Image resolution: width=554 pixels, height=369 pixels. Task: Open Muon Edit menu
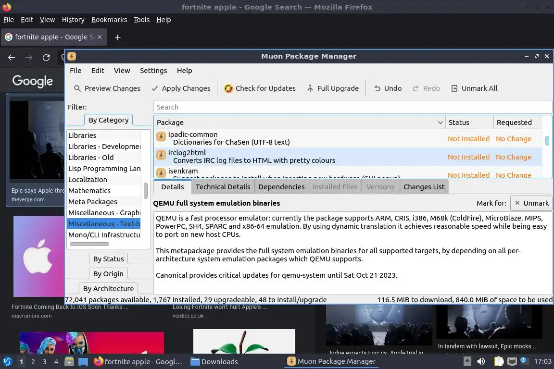coord(98,71)
